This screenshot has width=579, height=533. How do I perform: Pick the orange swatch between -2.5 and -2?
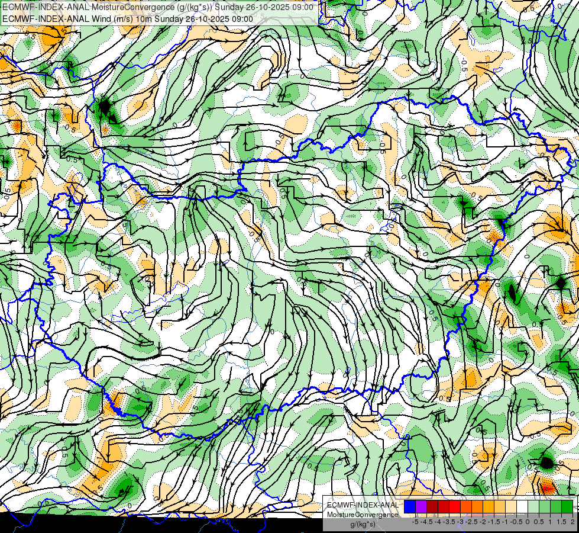(x=477, y=507)
